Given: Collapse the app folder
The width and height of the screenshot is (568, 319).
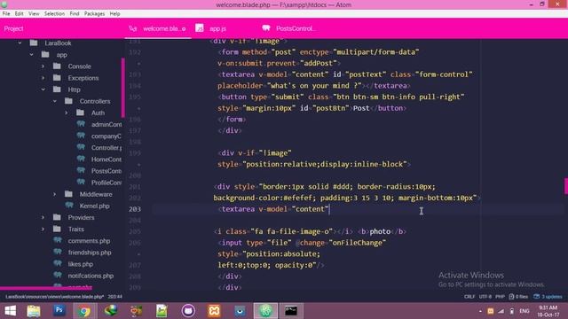Looking at the screenshot, I should click(32, 55).
